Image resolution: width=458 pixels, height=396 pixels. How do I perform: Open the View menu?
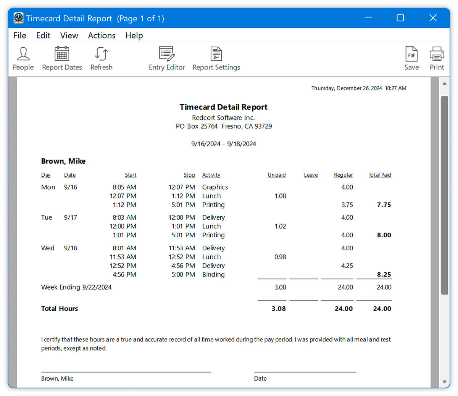pos(69,35)
